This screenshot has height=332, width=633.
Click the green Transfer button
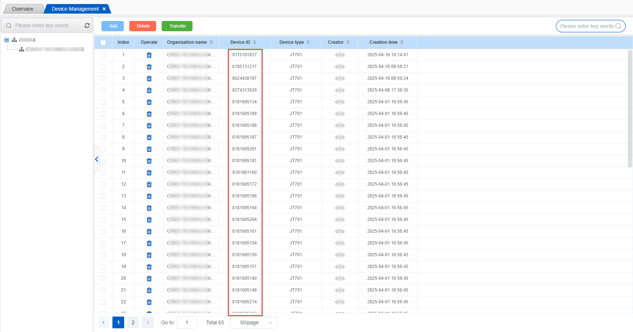[x=177, y=26]
